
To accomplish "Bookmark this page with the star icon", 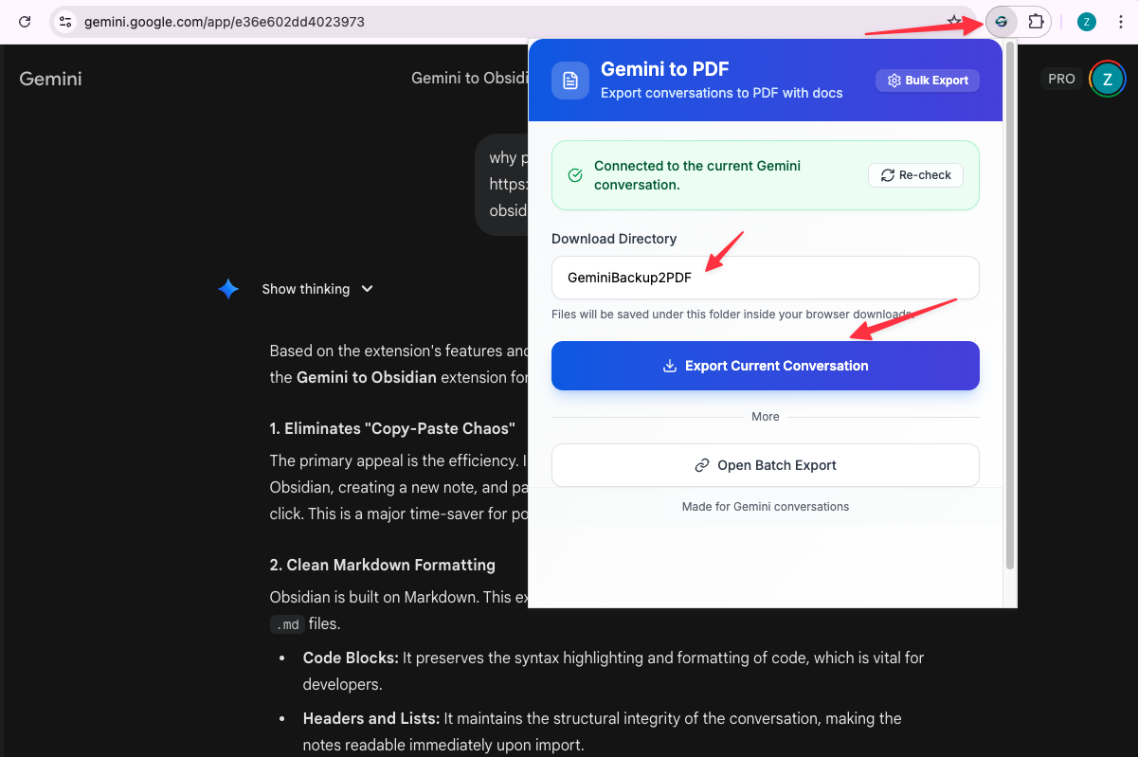I will click(954, 21).
